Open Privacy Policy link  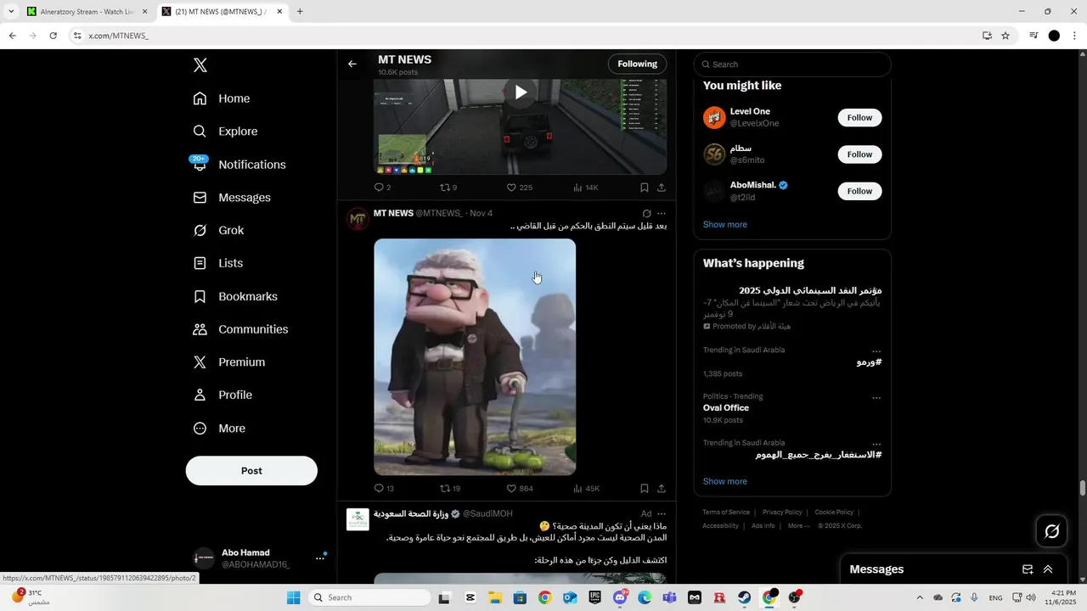point(782,513)
